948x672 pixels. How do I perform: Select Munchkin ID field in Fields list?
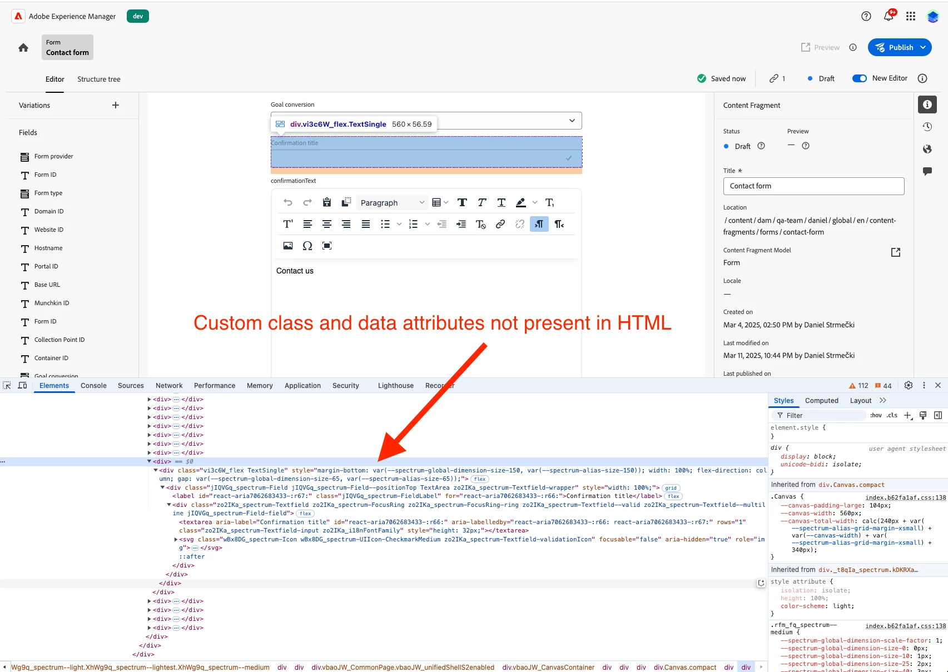[x=52, y=303]
